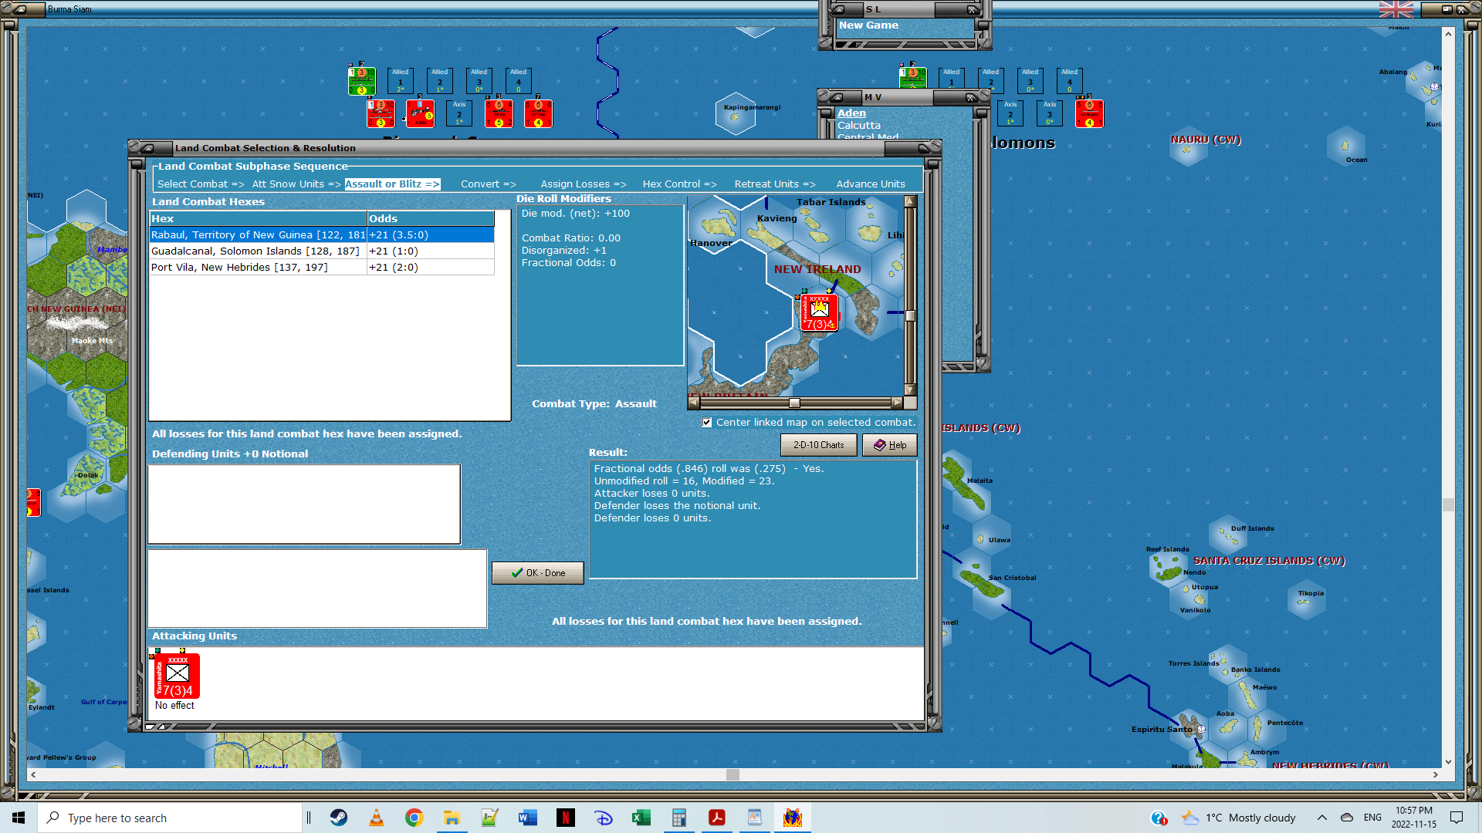Toggle Center linked map on selected combat
Screen dimensions: 1482x833
tap(707, 423)
